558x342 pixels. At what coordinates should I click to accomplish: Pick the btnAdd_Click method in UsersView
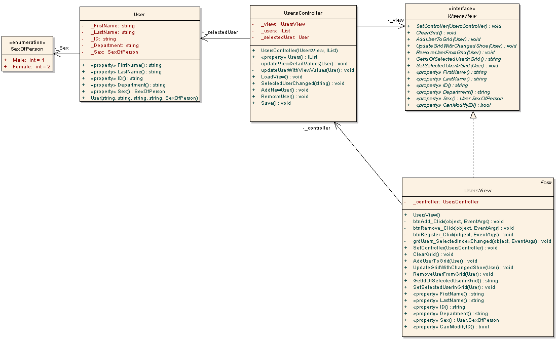coord(458,222)
